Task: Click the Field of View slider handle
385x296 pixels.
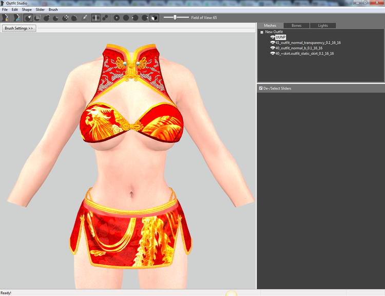Action: coord(175,17)
